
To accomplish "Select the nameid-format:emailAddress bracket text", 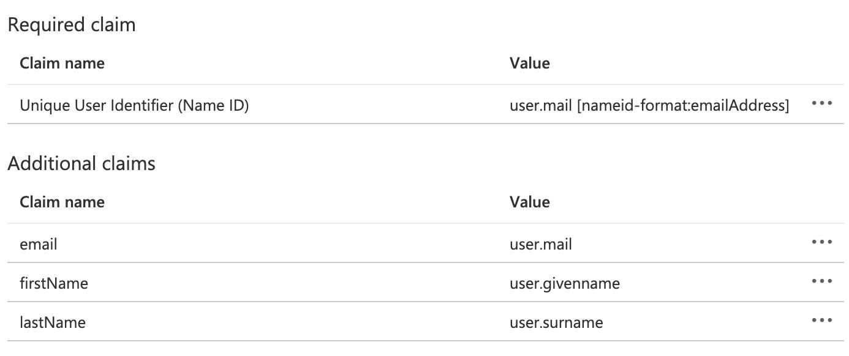I will tap(682, 106).
